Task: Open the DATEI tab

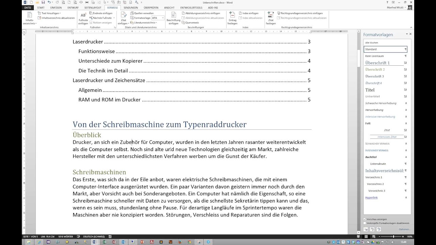Action: pos(28,7)
